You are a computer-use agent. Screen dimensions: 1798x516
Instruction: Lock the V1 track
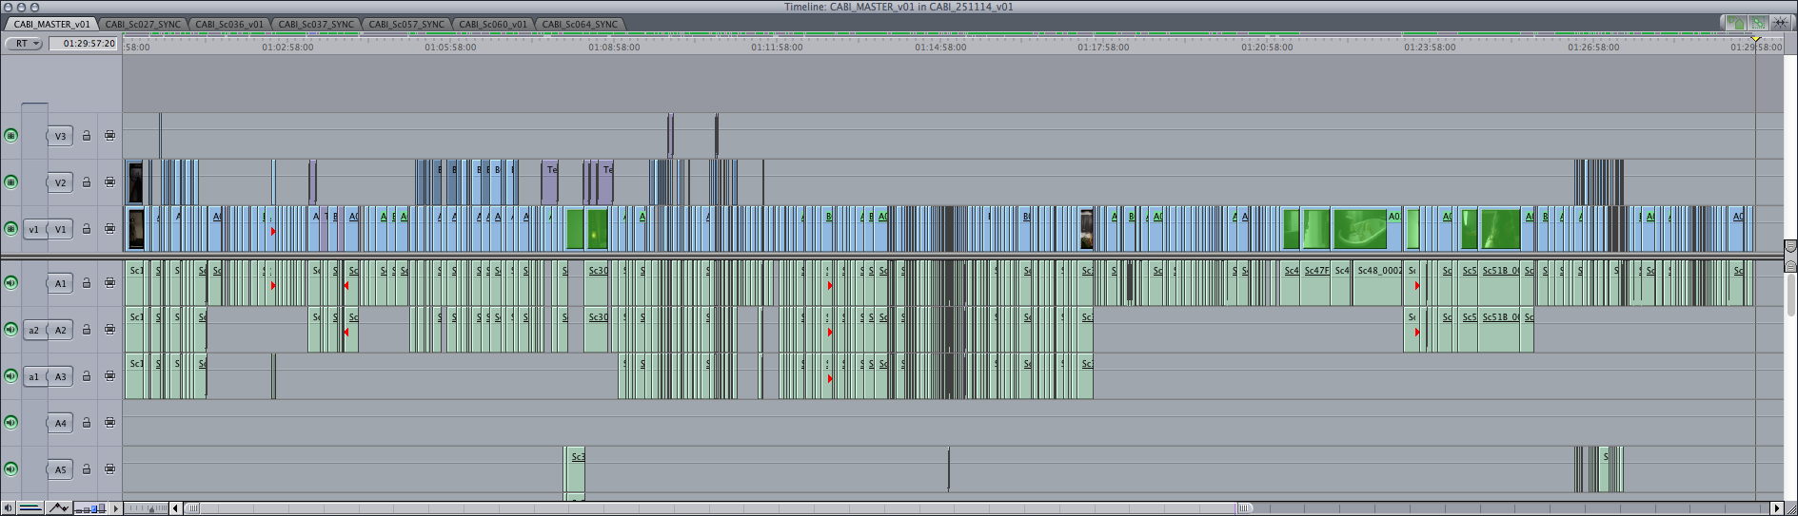(x=87, y=229)
